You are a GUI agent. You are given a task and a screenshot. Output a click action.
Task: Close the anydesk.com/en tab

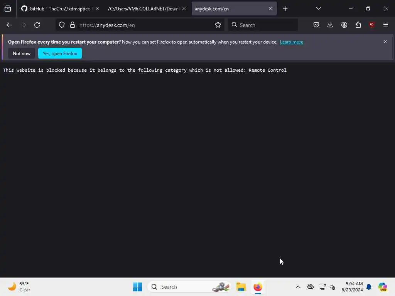(x=270, y=8)
